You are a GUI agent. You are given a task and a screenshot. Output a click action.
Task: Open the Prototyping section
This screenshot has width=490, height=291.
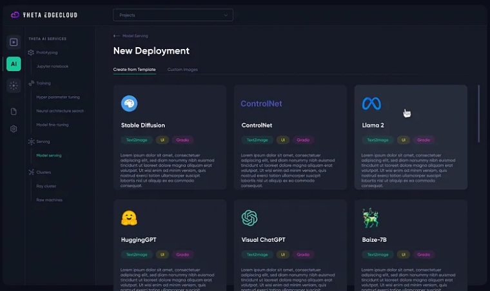pos(47,52)
